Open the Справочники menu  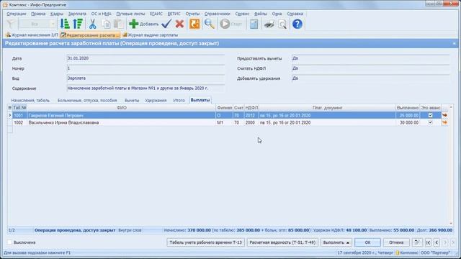[x=218, y=14]
